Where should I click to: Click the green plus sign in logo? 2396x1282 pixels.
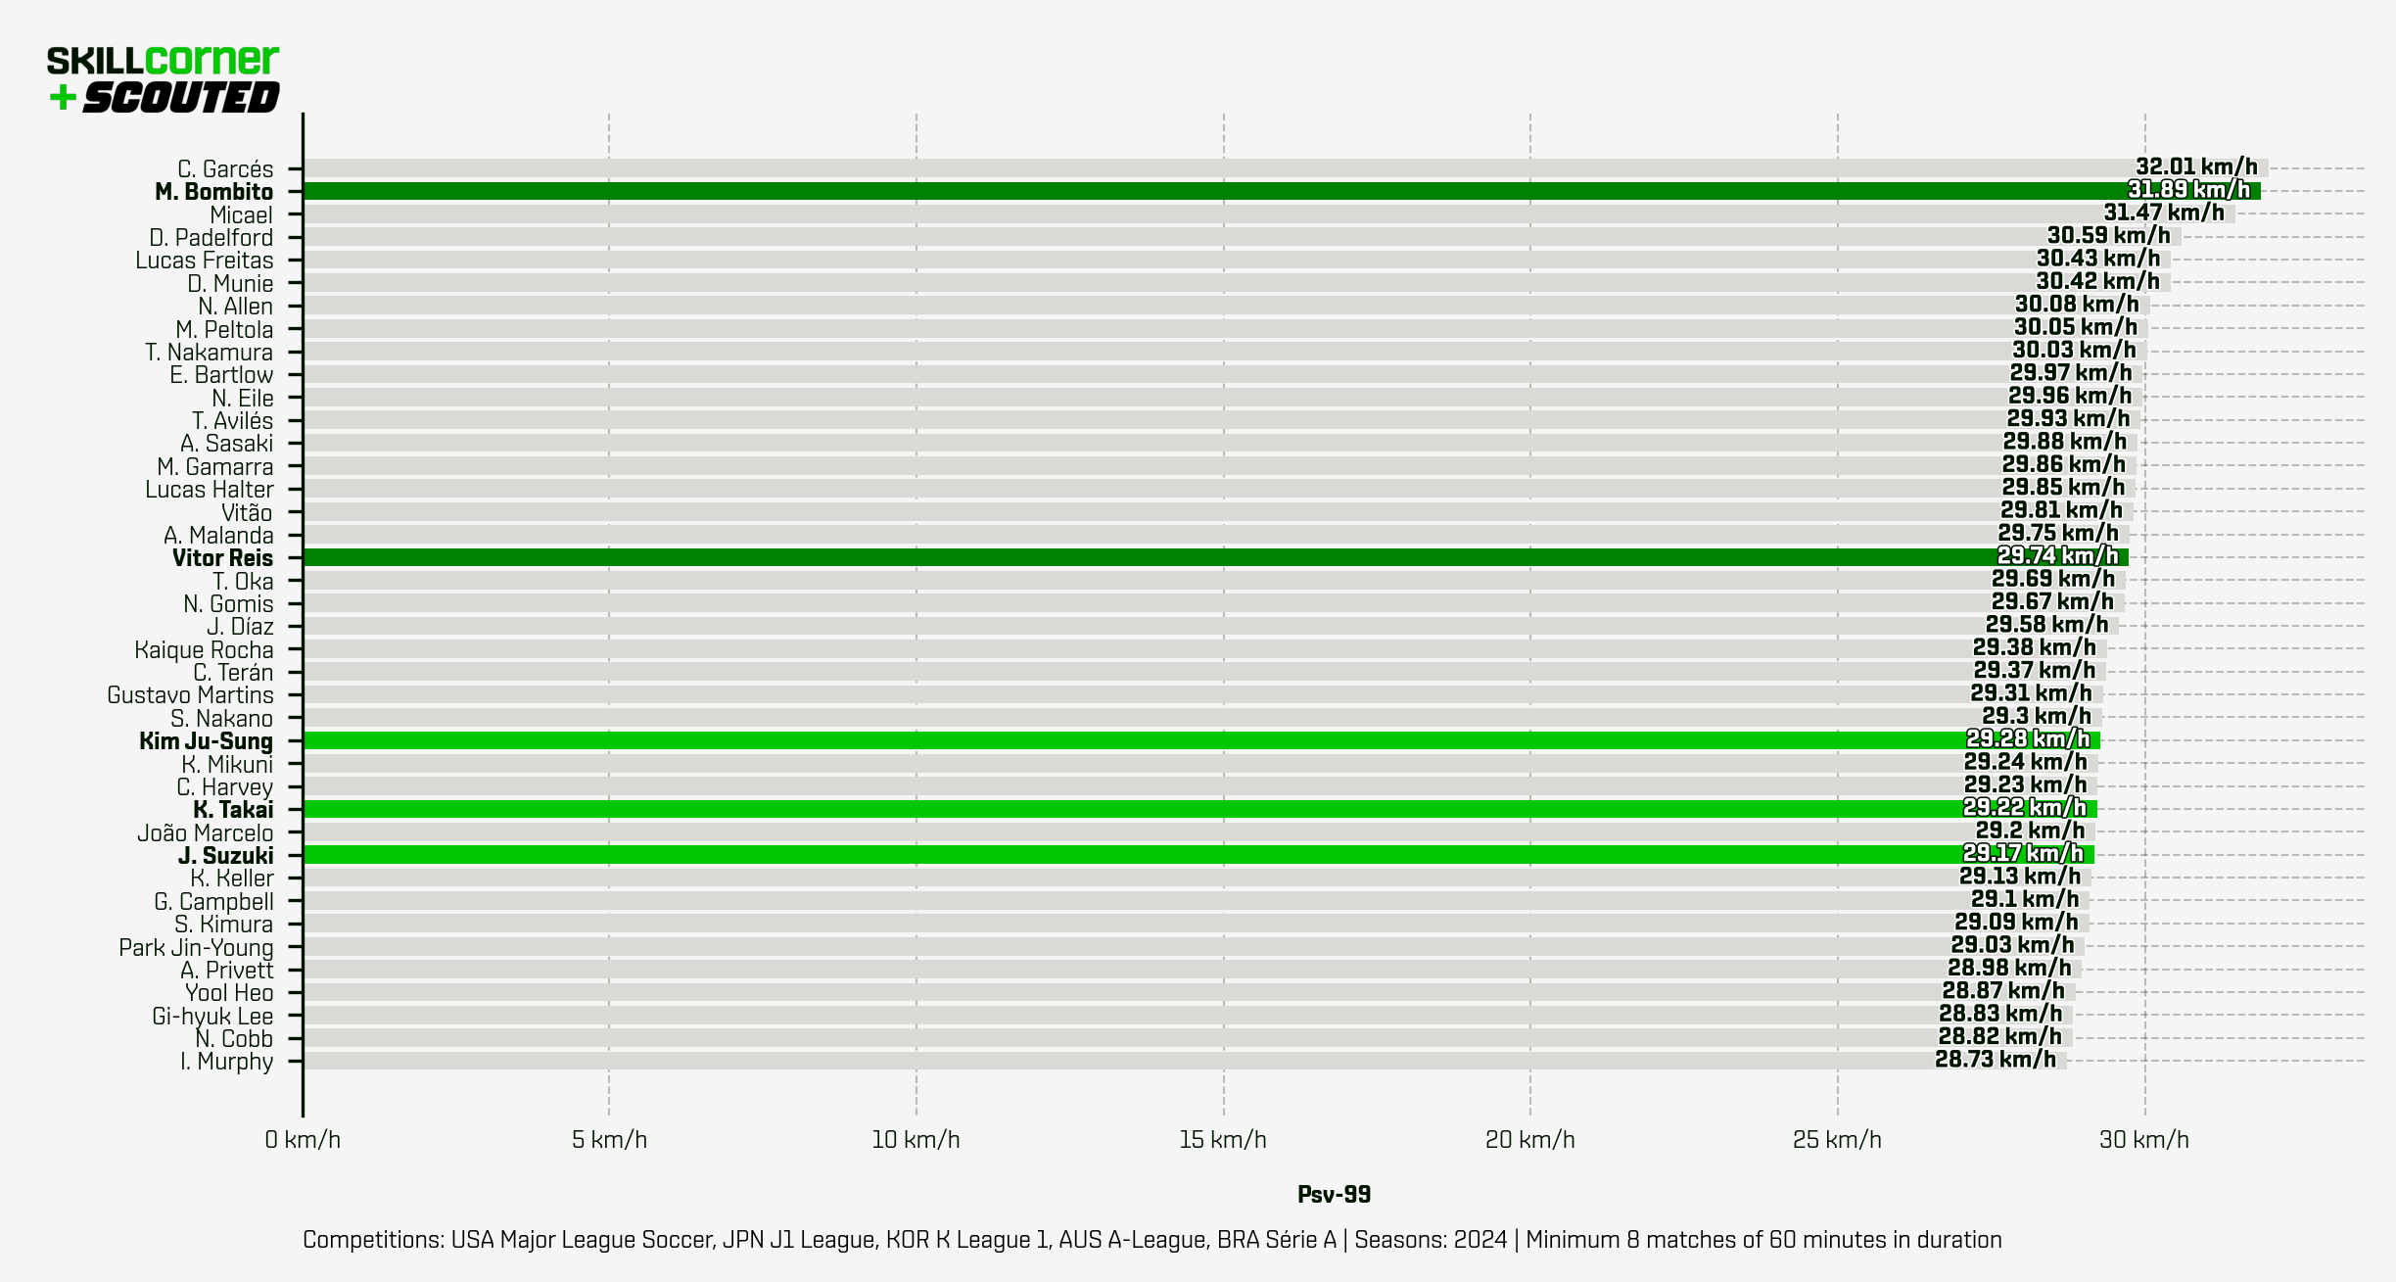click(63, 97)
